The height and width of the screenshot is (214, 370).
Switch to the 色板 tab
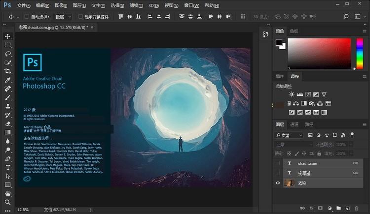pyautogui.click(x=294, y=31)
